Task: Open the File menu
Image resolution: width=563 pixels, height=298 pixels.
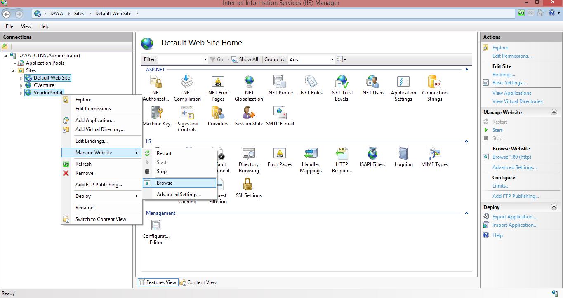Action: pos(9,26)
